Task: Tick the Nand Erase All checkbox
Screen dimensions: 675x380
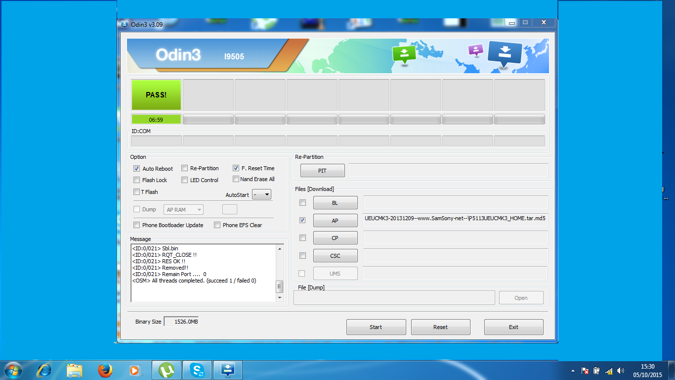Action: 236,179
